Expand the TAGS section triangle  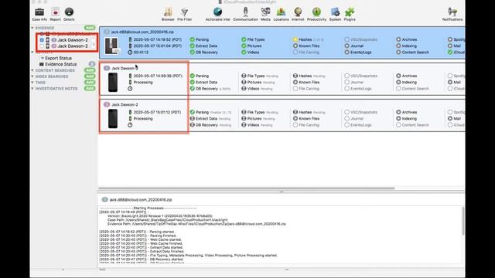pos(32,83)
